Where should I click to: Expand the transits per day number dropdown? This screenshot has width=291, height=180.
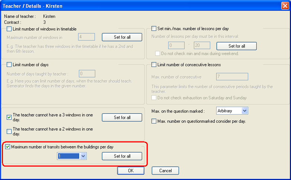tap(83, 157)
